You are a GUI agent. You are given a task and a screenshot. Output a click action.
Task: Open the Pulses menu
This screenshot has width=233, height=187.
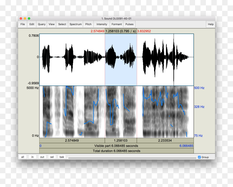(x=130, y=24)
